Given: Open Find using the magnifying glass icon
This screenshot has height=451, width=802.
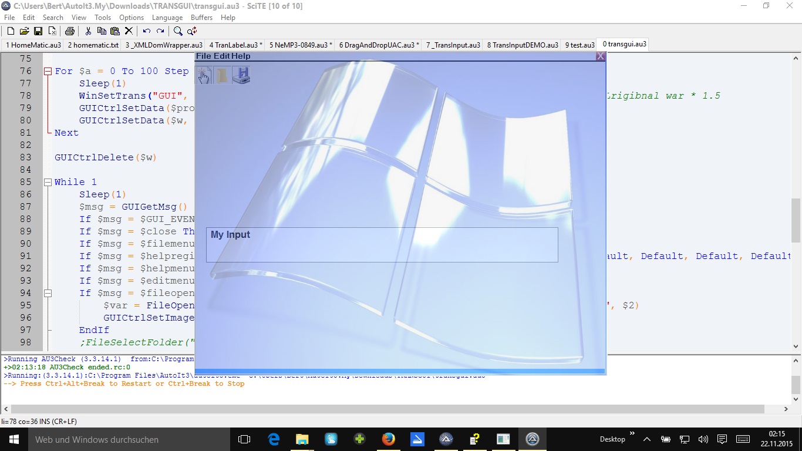Looking at the screenshot, I should click(x=177, y=31).
